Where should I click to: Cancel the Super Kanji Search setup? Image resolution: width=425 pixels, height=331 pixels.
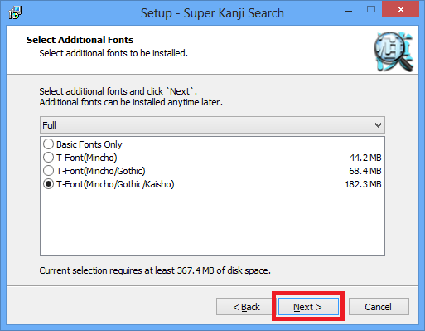click(x=379, y=307)
